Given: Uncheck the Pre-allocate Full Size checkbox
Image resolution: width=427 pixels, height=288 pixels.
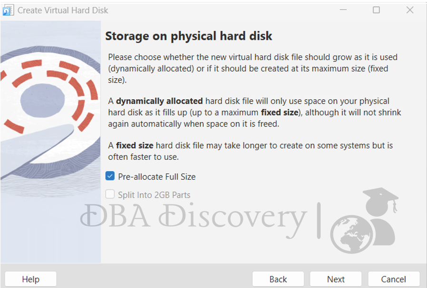Looking at the screenshot, I should click(x=110, y=176).
